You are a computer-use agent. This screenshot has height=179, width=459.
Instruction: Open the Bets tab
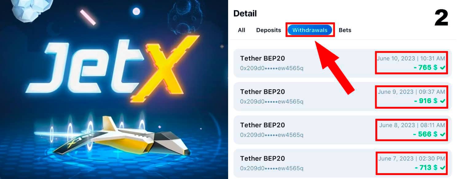[345, 30]
